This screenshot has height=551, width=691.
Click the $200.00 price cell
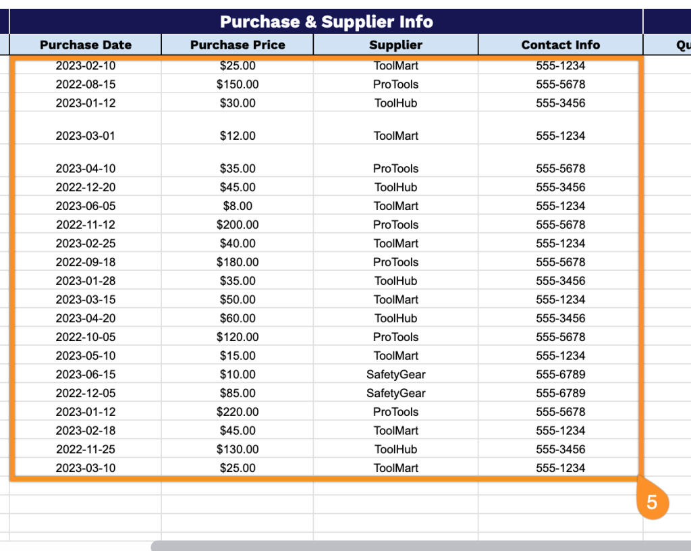click(x=238, y=225)
